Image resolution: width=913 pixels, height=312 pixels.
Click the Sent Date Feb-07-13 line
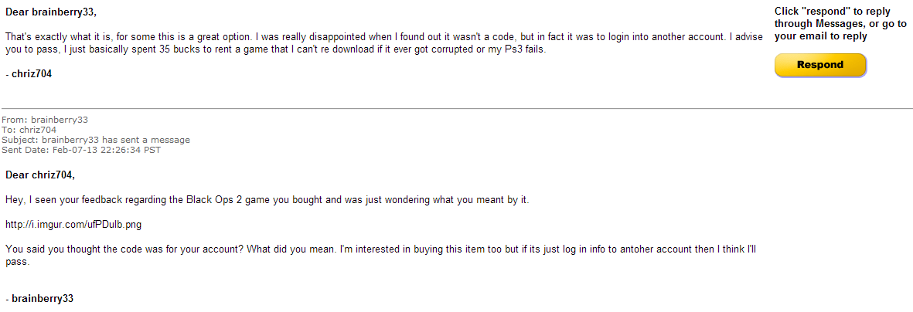(x=81, y=150)
